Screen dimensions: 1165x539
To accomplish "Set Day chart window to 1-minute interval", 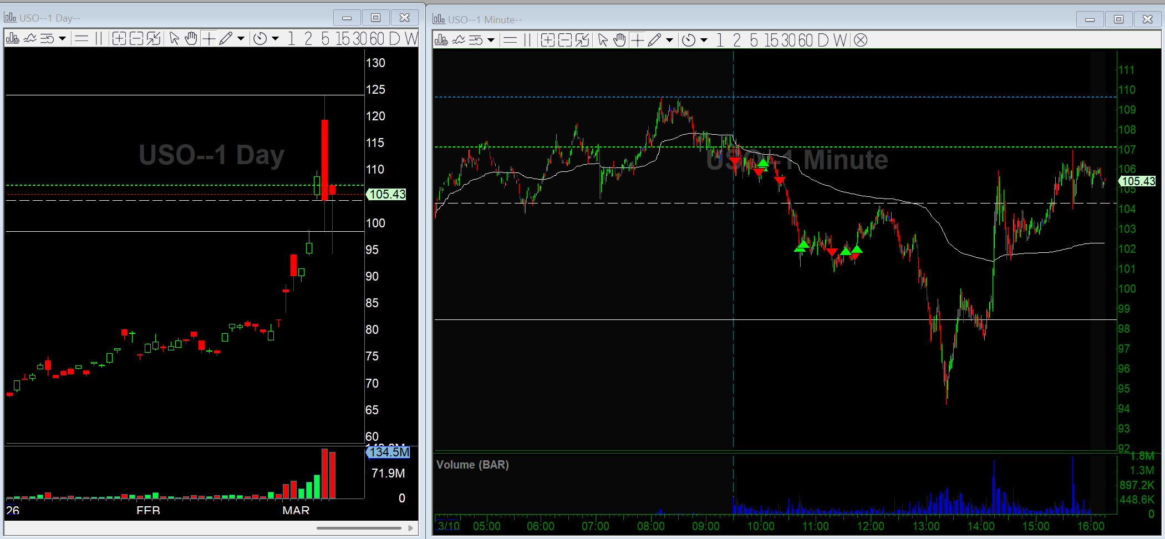I will point(291,38).
